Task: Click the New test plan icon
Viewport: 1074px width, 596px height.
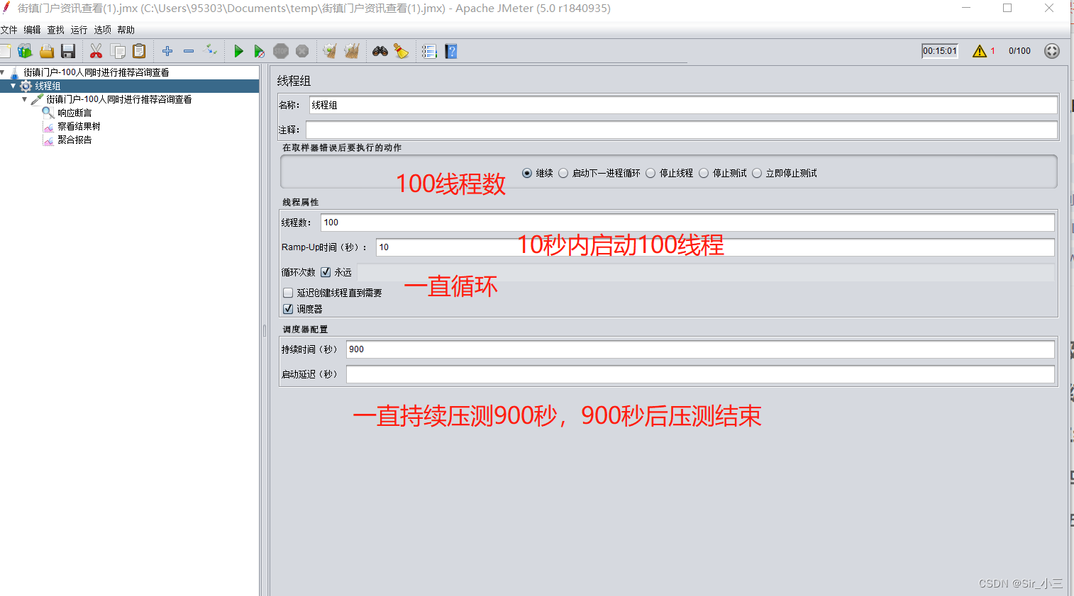Action: tap(5, 51)
